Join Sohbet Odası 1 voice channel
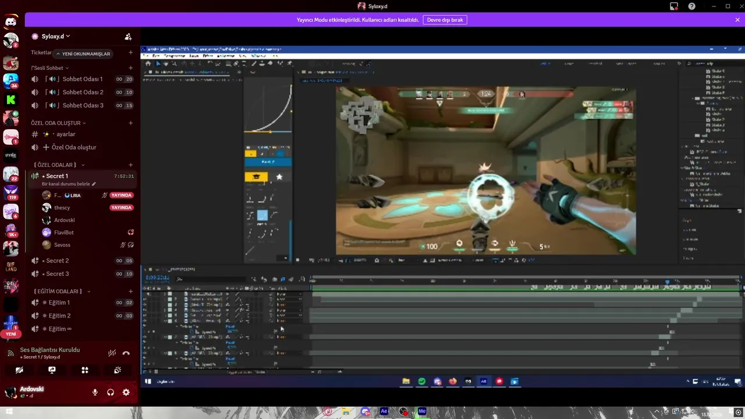The width and height of the screenshot is (745, 419). point(82,79)
